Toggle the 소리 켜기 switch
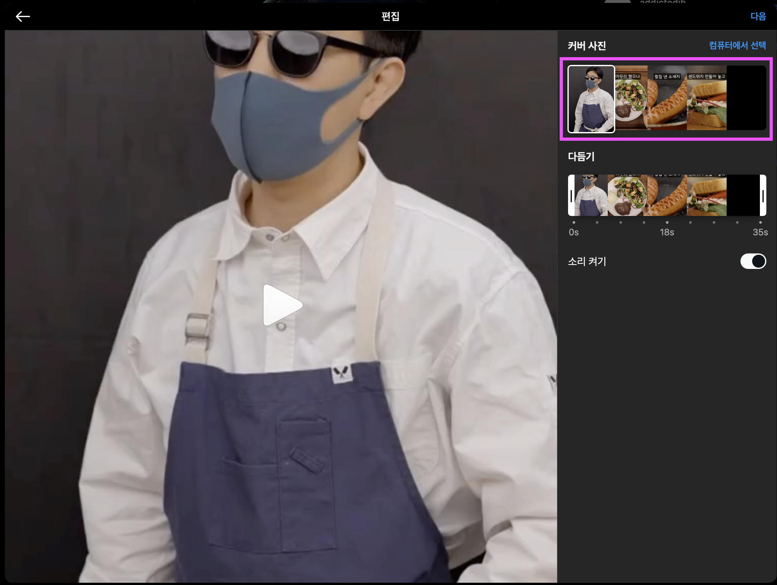This screenshot has height=585, width=777. pyautogui.click(x=753, y=261)
